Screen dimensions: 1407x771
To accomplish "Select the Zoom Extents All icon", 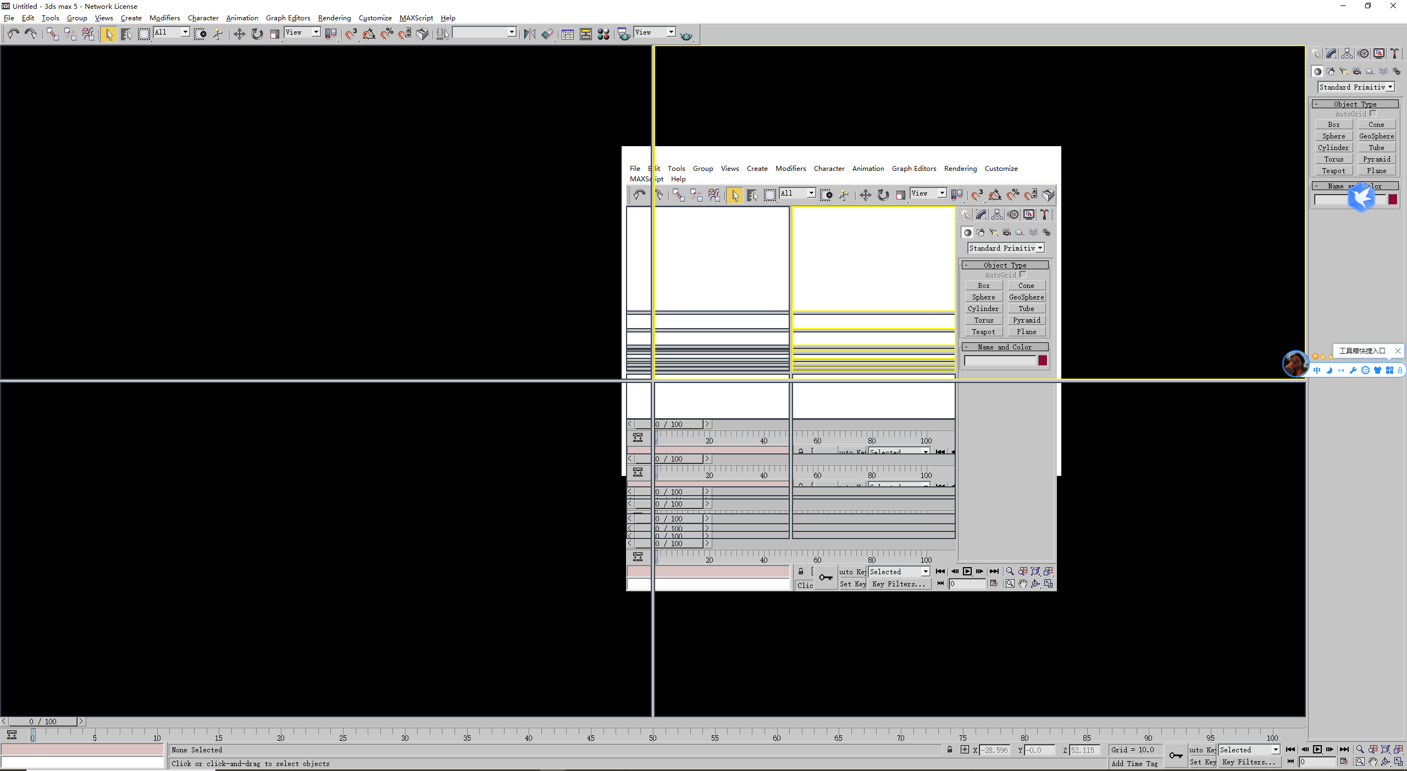I will pyautogui.click(x=1398, y=750).
